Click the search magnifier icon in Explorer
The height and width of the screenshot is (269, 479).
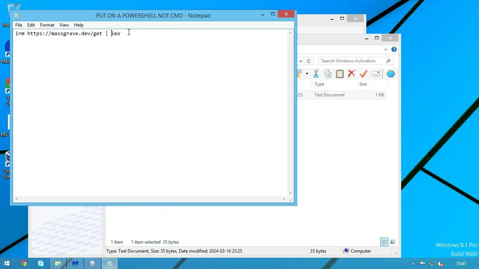(388, 61)
